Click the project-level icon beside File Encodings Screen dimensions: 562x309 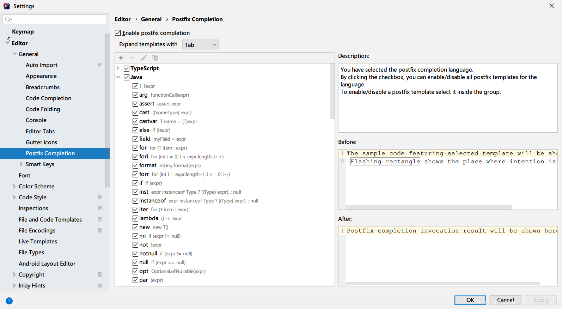click(100, 231)
